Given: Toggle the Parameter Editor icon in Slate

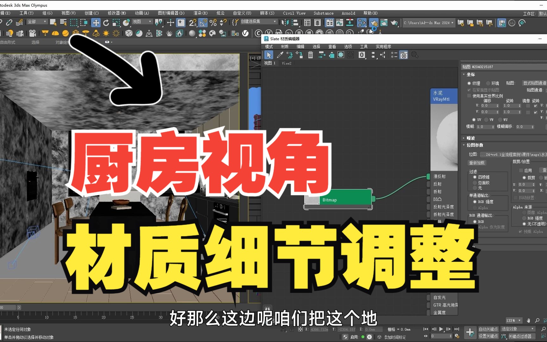Looking at the screenshot, I should pos(404,55).
